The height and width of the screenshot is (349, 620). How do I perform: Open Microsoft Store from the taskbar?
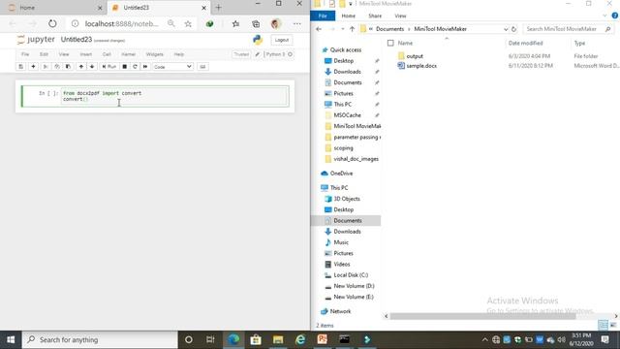pos(256,339)
